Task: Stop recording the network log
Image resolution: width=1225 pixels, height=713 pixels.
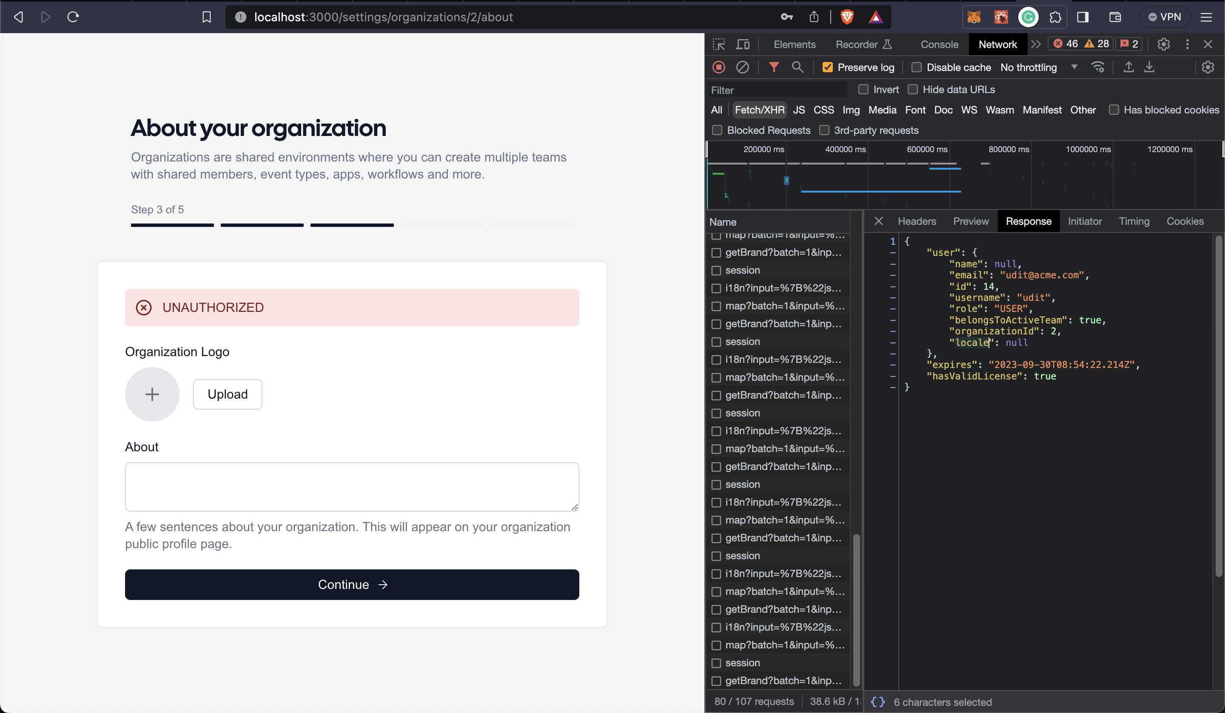Action: [x=718, y=67]
